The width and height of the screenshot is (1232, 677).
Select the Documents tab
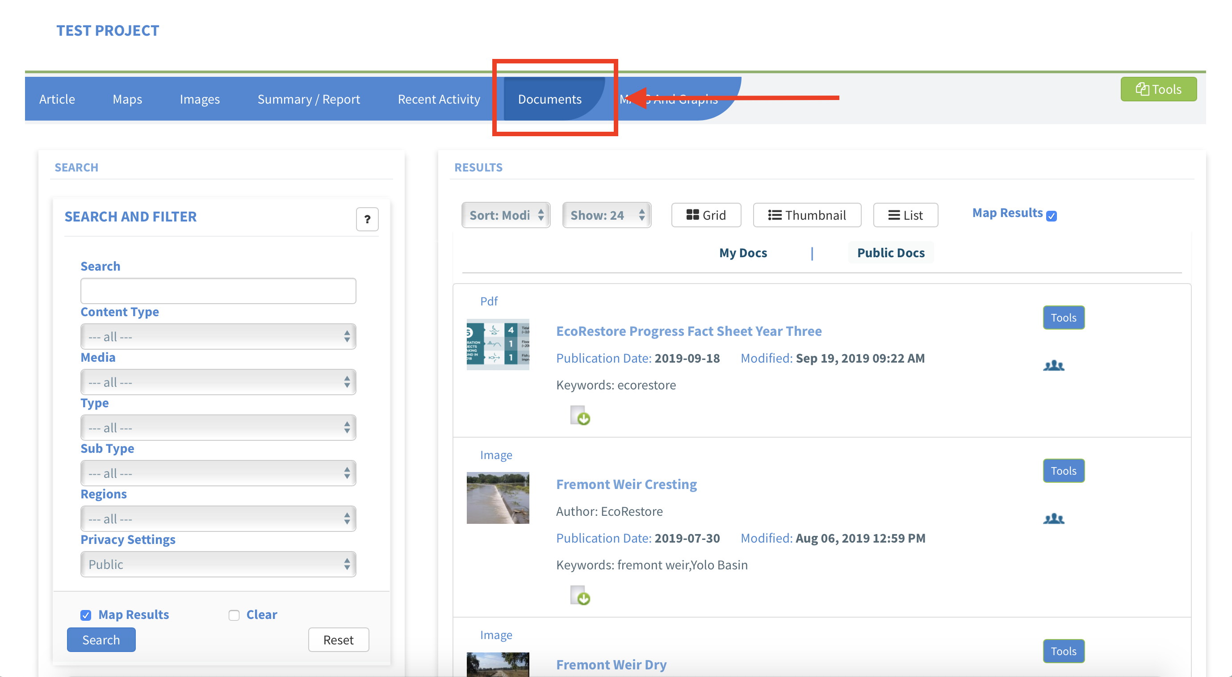(549, 99)
